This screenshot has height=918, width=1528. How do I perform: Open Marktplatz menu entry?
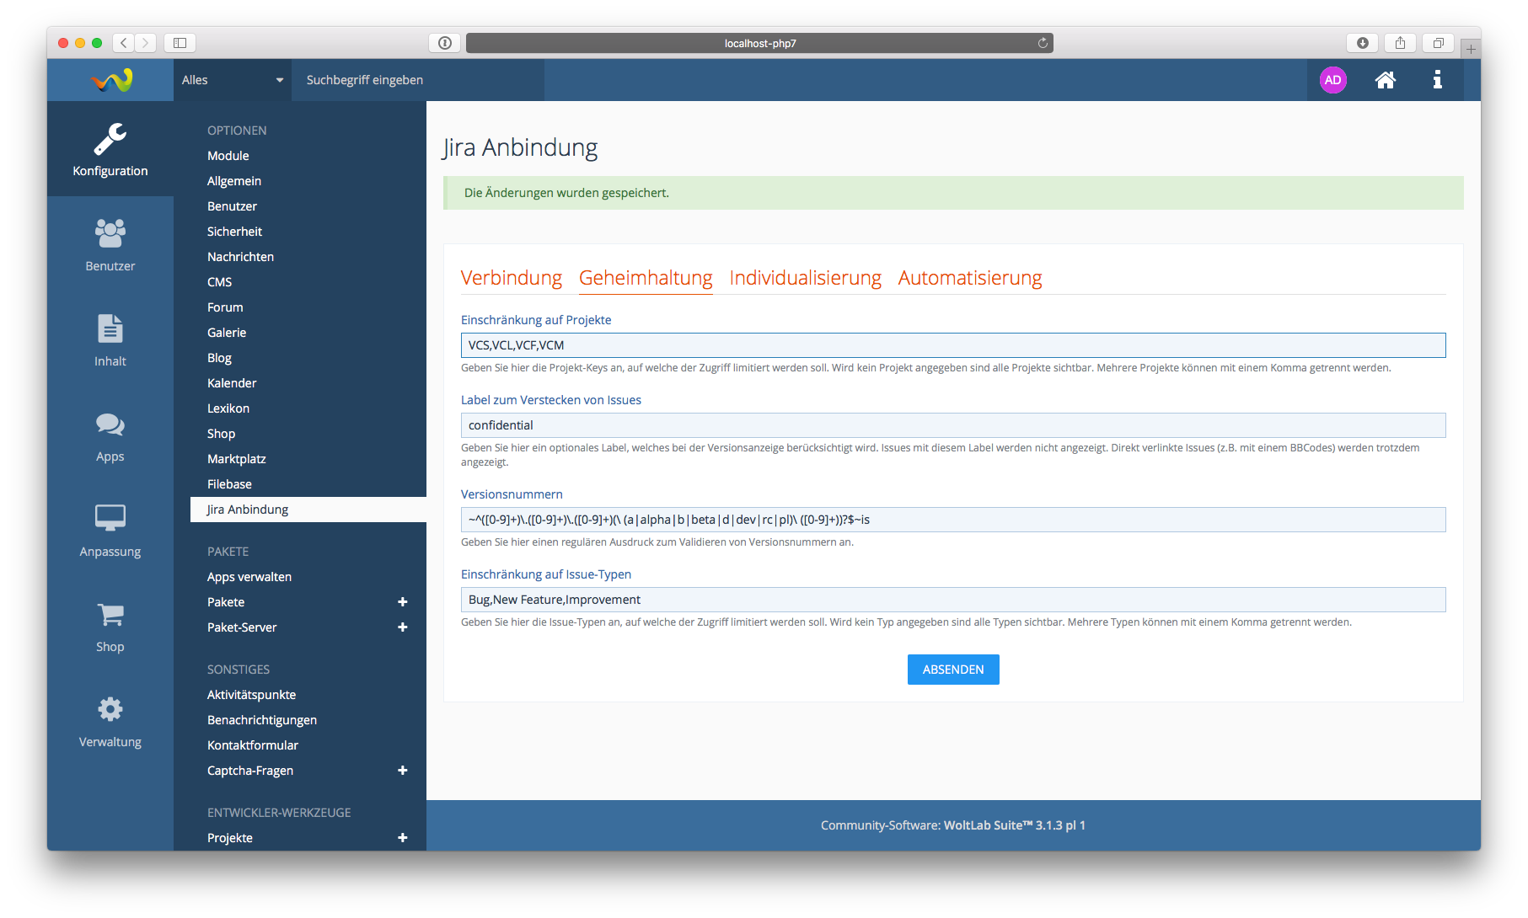[x=237, y=459]
